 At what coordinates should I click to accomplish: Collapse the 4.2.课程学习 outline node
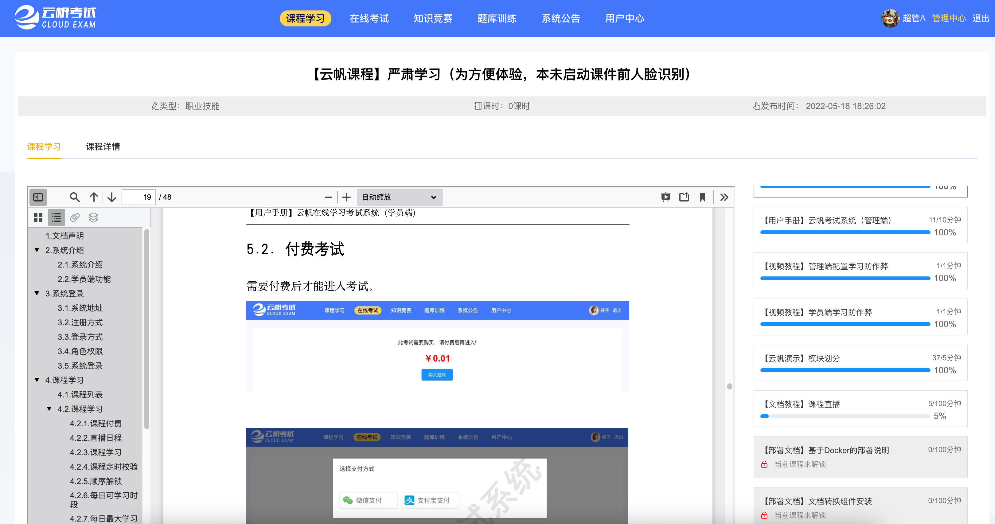coord(49,409)
